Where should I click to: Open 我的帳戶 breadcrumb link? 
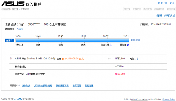[x=5, y=9]
